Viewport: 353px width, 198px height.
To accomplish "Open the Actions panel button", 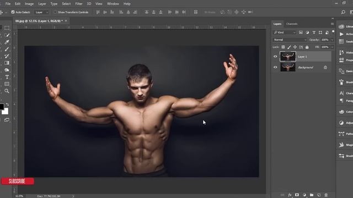I will pos(346,34).
